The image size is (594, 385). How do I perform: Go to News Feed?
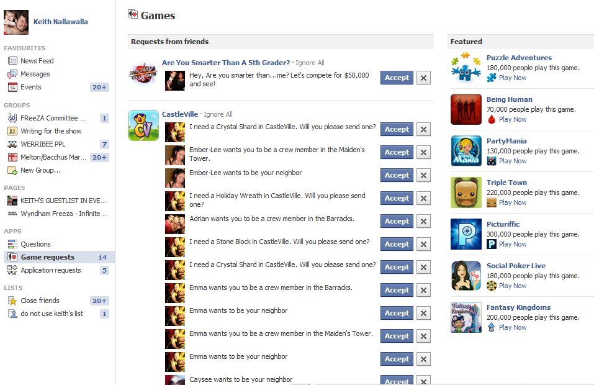[37, 61]
